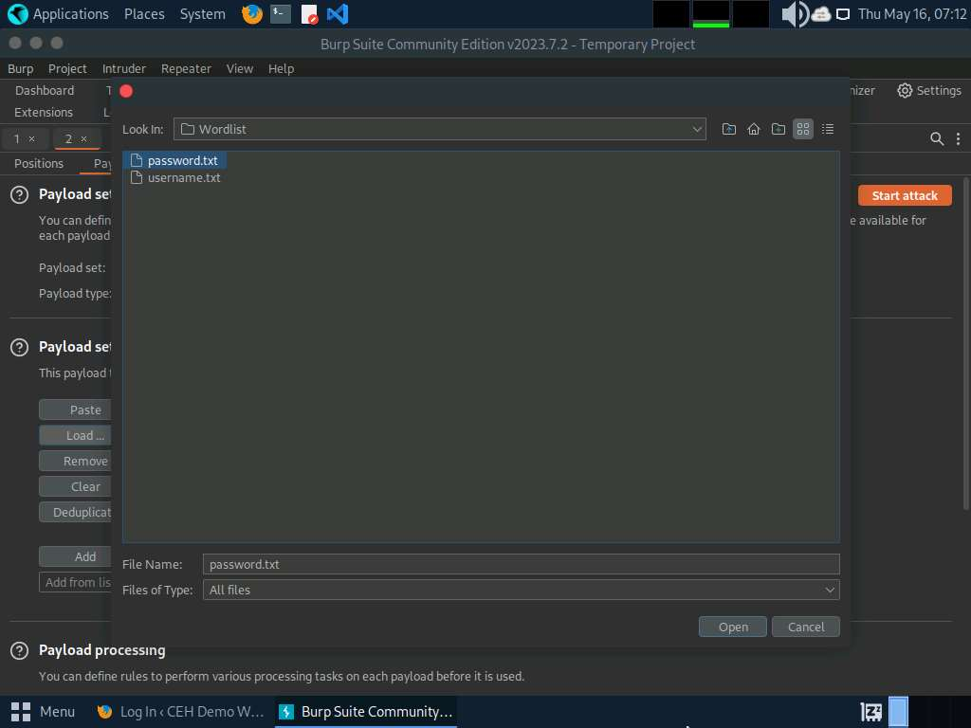Viewport: 971px width, 728px height.
Task: Switch file dialog to details view
Action: (828, 129)
